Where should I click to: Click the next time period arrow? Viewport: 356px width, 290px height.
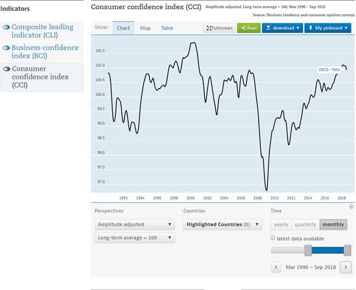[x=346, y=267]
